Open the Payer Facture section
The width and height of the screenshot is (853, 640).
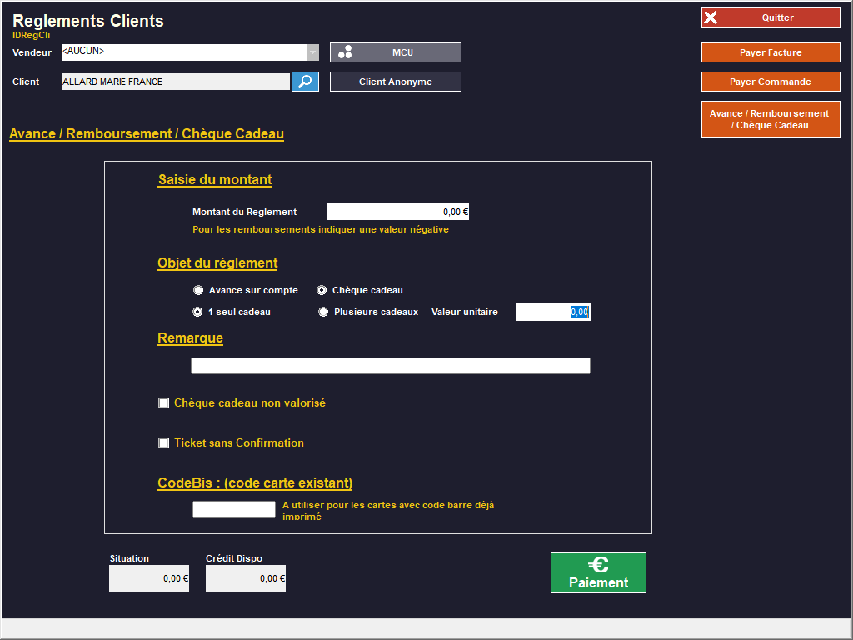771,52
